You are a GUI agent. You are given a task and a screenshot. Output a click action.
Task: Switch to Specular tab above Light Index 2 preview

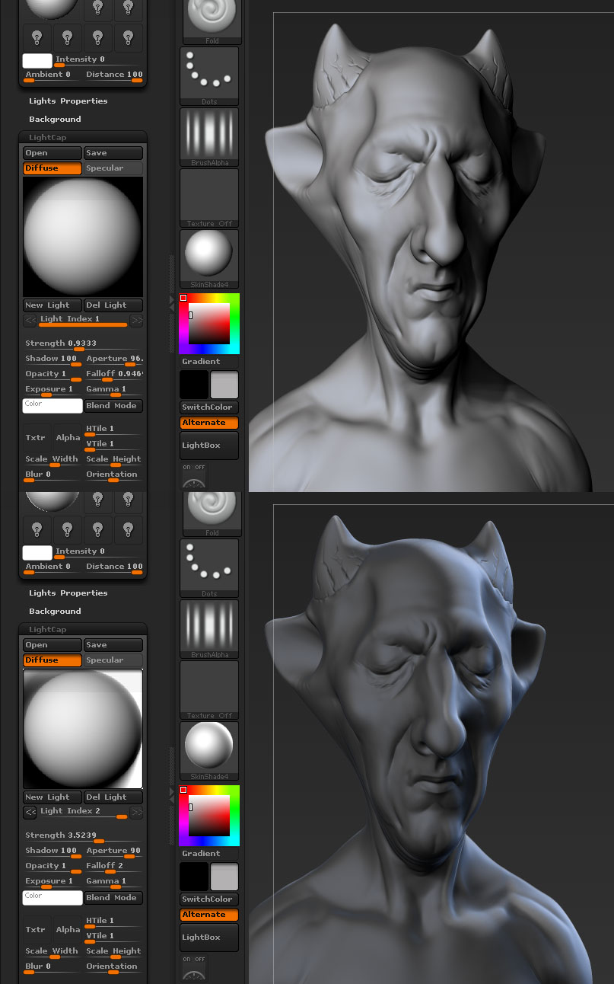(x=113, y=660)
